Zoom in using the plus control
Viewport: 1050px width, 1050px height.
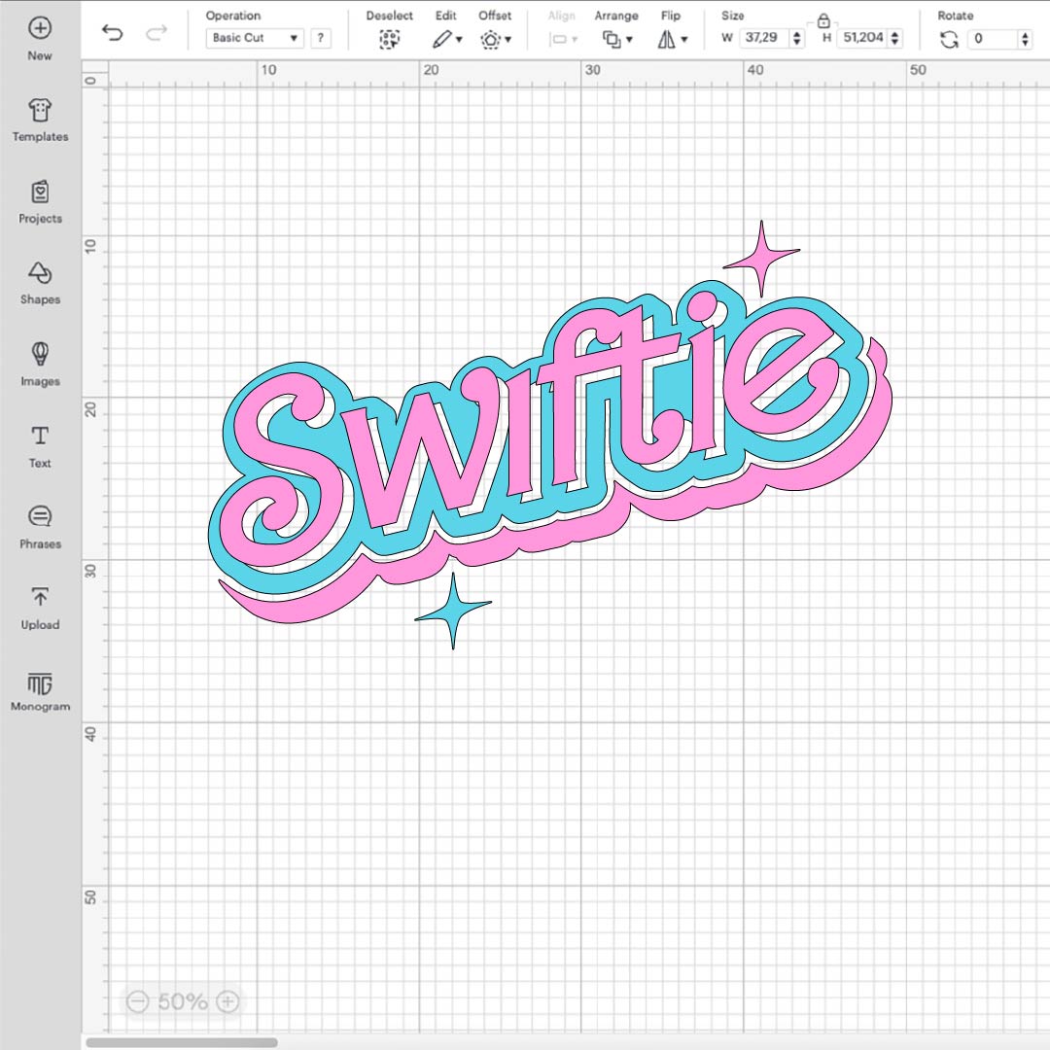[227, 1000]
